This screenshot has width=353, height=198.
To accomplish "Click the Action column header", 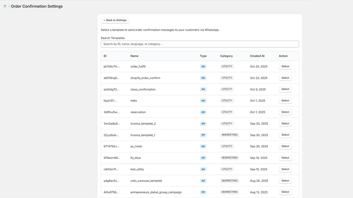I will [x=283, y=56].
